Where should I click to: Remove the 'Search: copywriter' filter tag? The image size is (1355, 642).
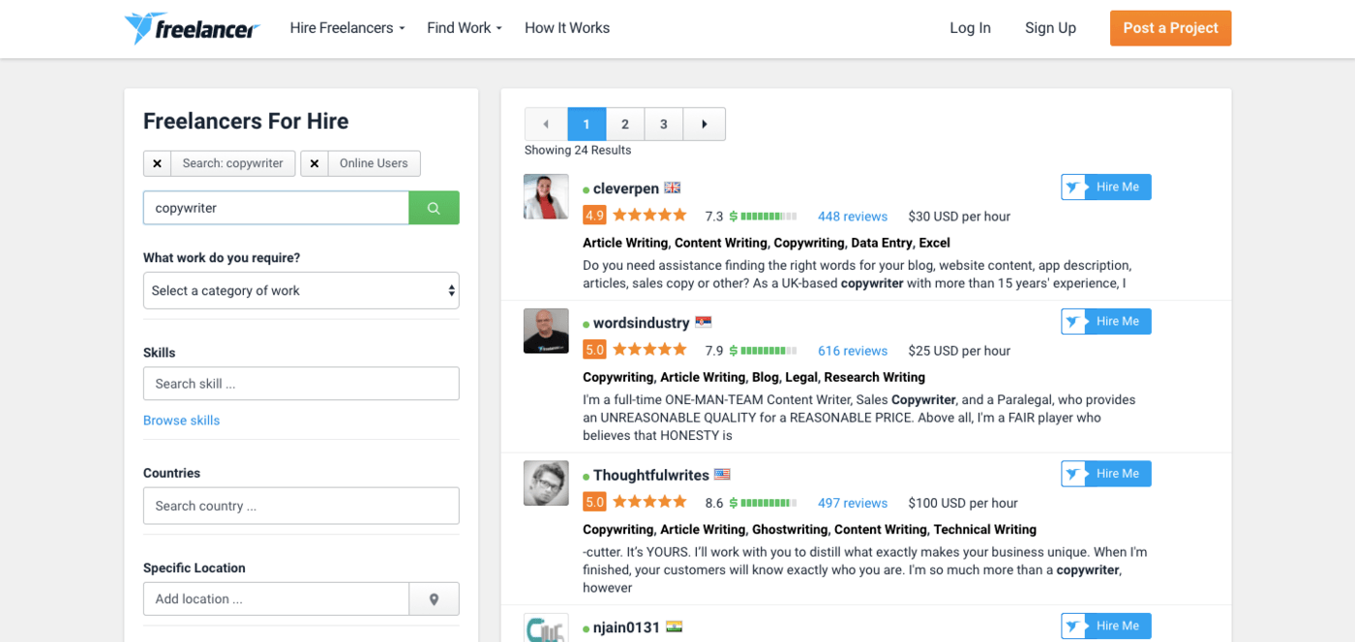158,163
